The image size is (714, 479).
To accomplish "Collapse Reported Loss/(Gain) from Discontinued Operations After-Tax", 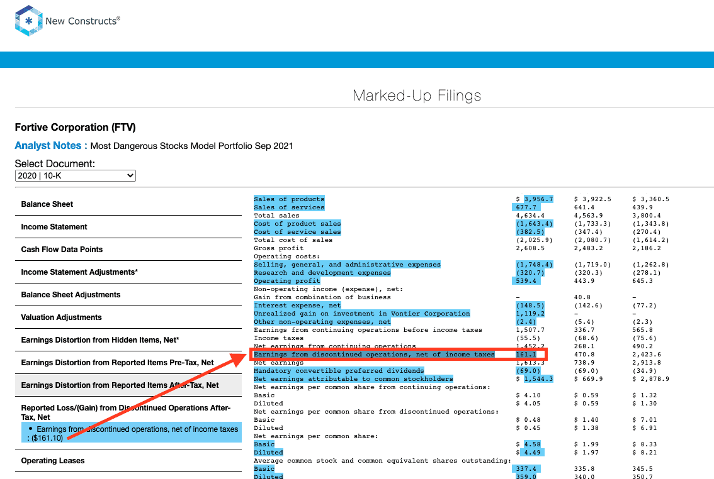I will (126, 412).
